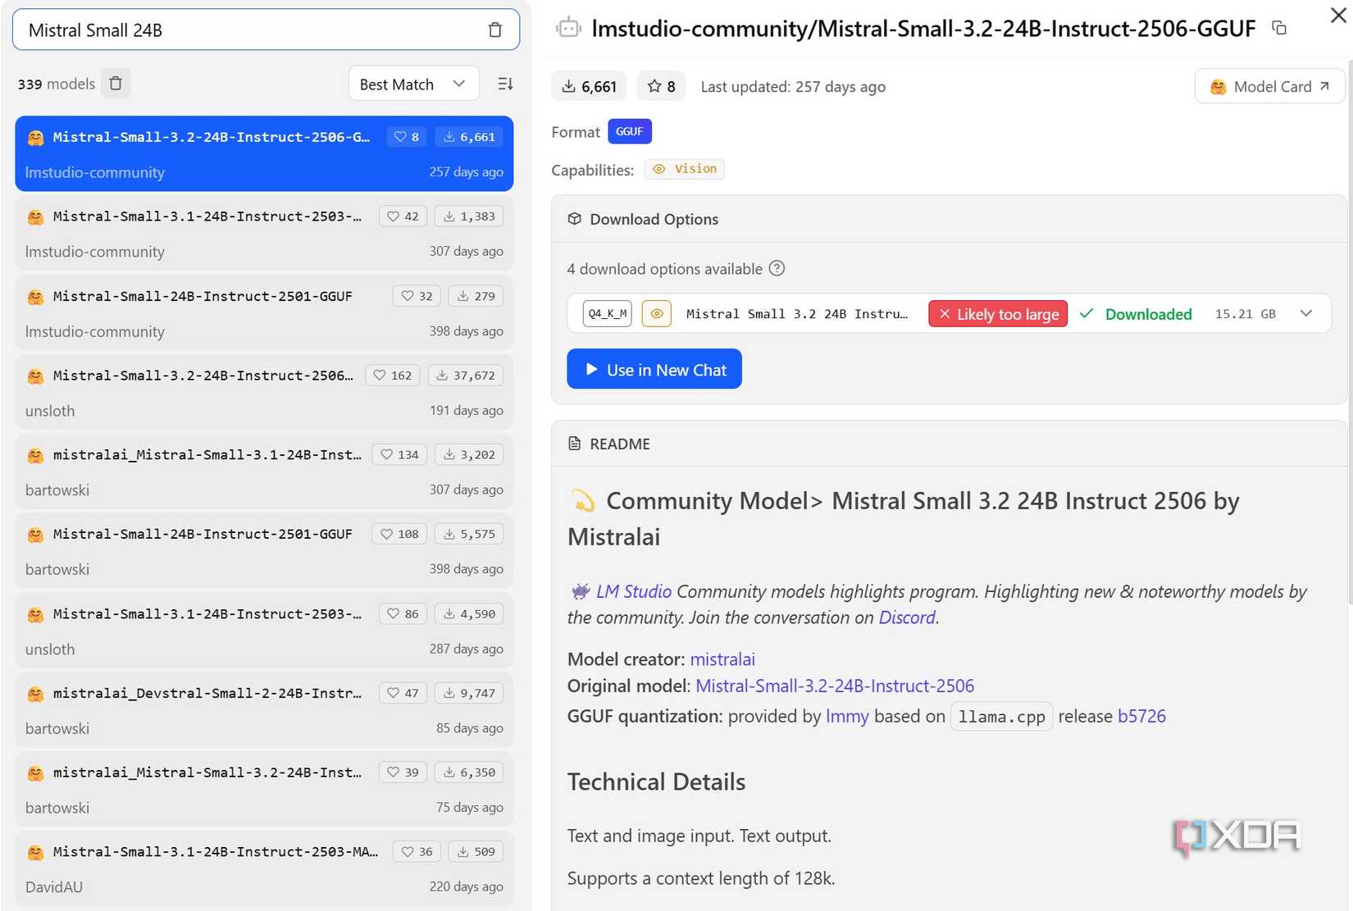
Task: Select the highlighted Mistral-Small-3.2-24B-Instruct-2506 lmstudio-community model
Action: [x=264, y=153]
